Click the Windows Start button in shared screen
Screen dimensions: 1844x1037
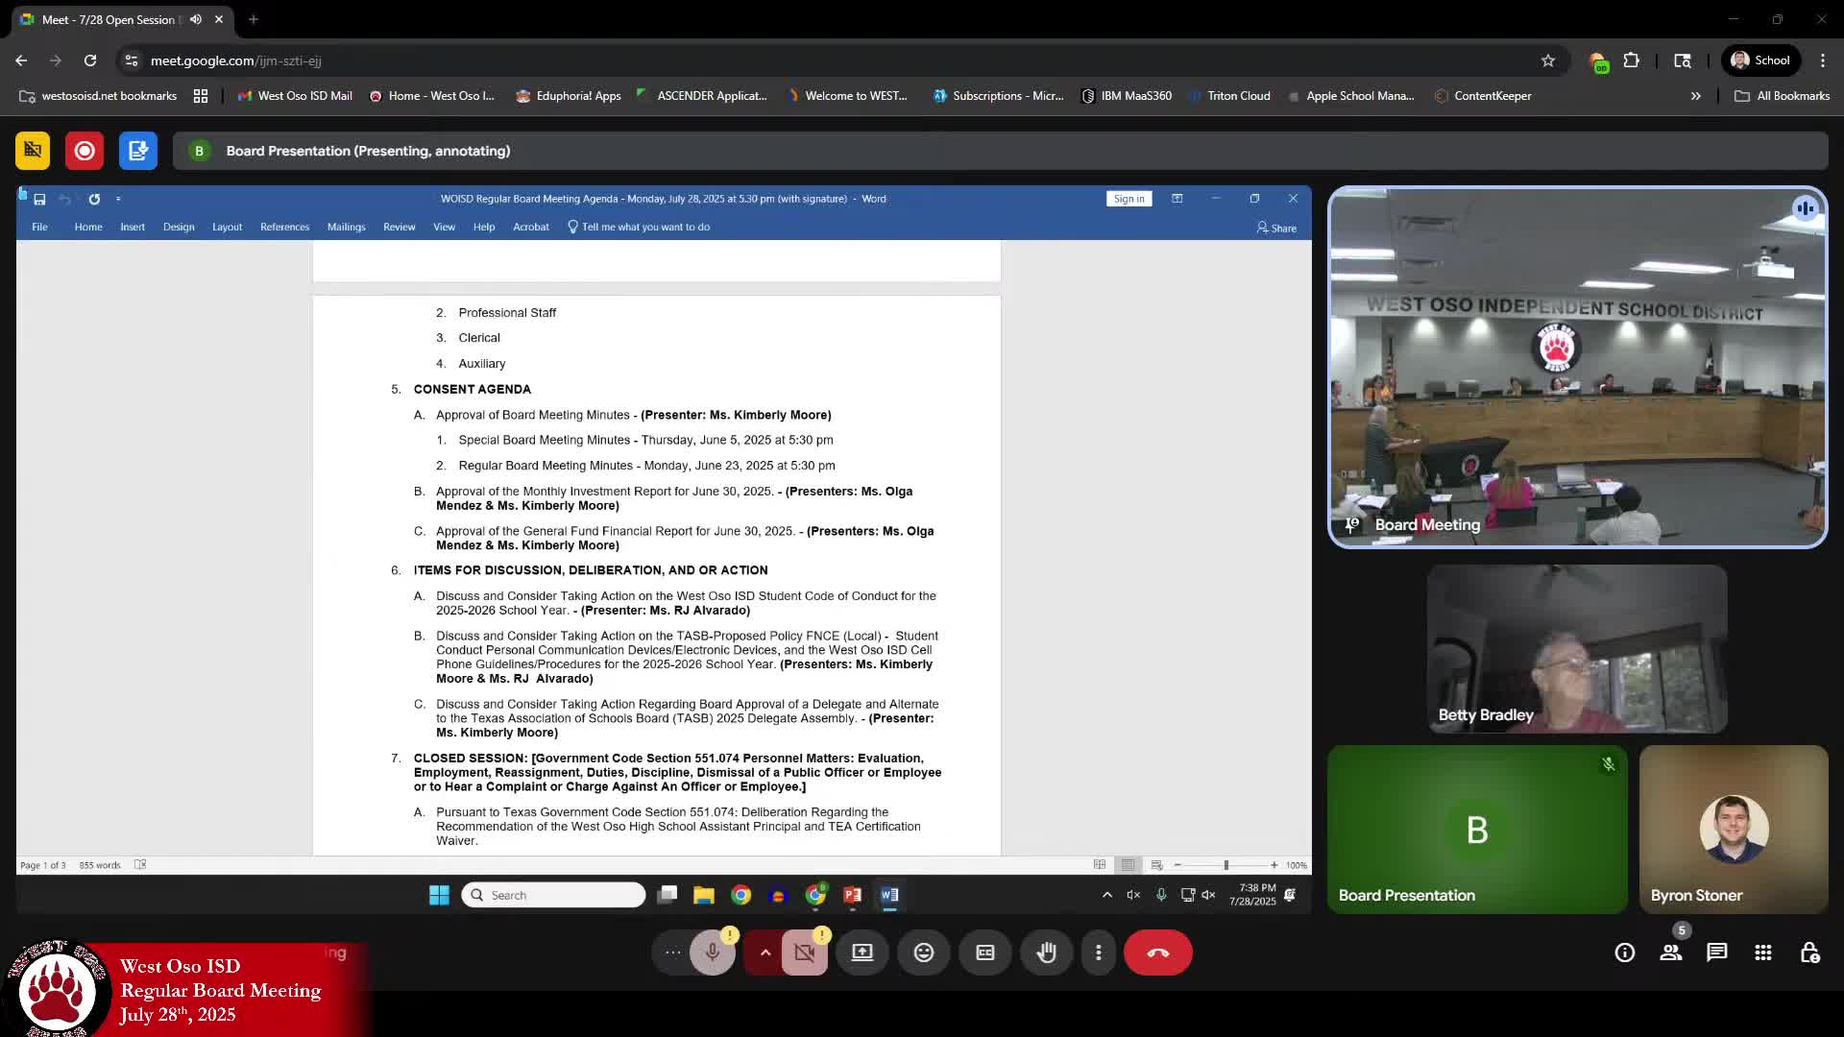coord(439,895)
